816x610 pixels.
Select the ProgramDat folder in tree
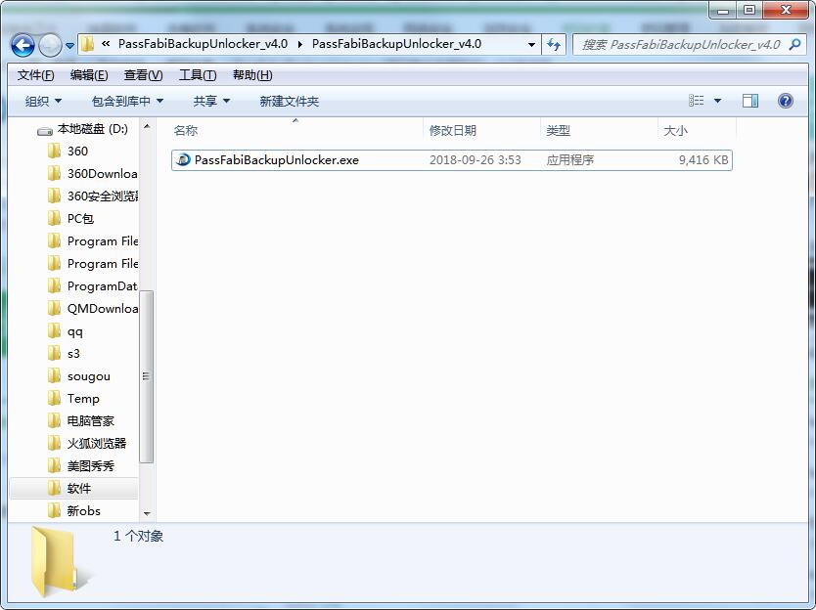pos(102,286)
